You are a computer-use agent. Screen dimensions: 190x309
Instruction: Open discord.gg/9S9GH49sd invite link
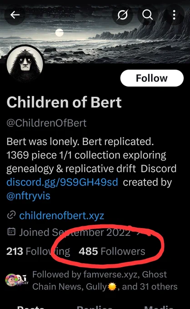click(62, 182)
